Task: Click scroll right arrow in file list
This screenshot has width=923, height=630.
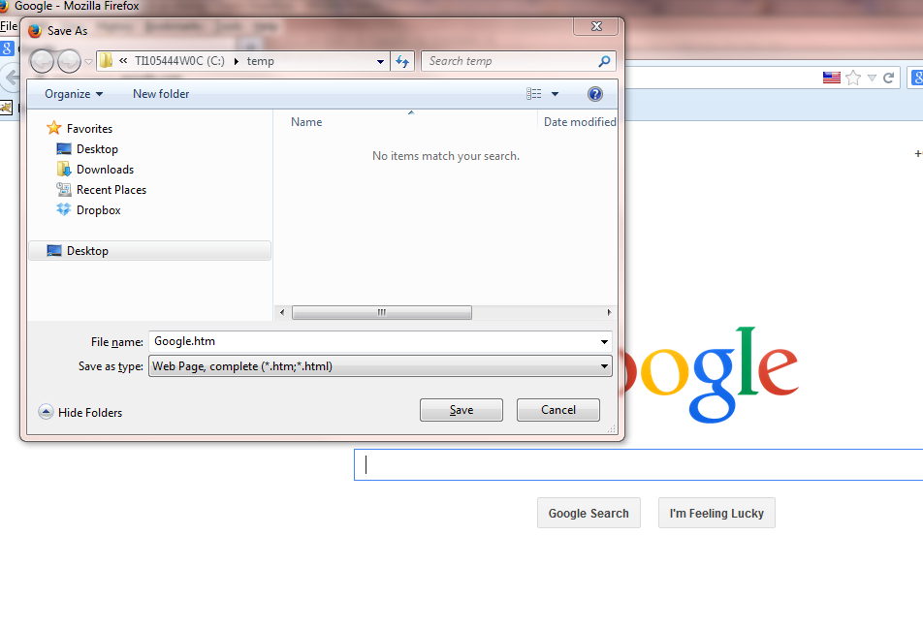Action: tap(609, 312)
